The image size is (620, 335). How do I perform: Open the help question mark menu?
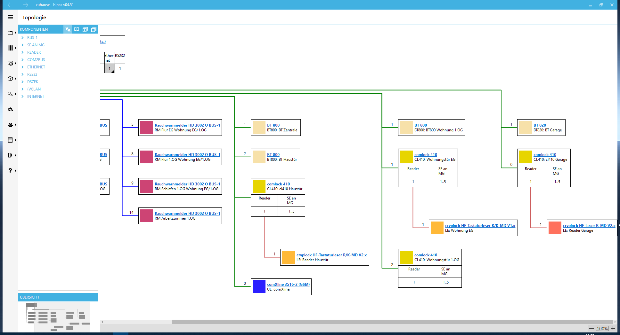tap(10, 171)
